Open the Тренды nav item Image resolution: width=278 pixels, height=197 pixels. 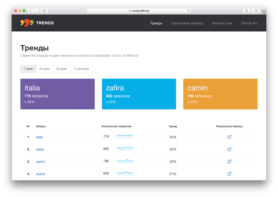click(x=156, y=23)
